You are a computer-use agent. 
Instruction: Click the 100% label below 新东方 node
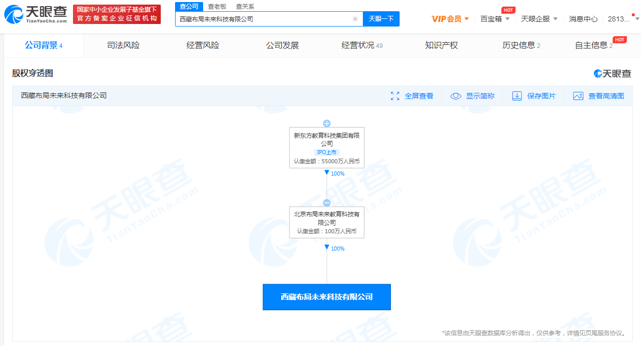[338, 174]
